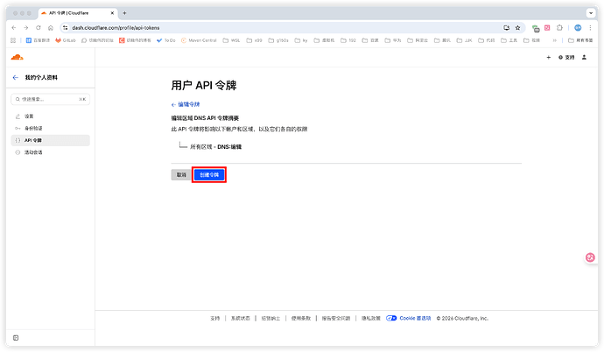604x352 pixels.
Task: Click the Cloudflare logo in header
Action: [17, 57]
